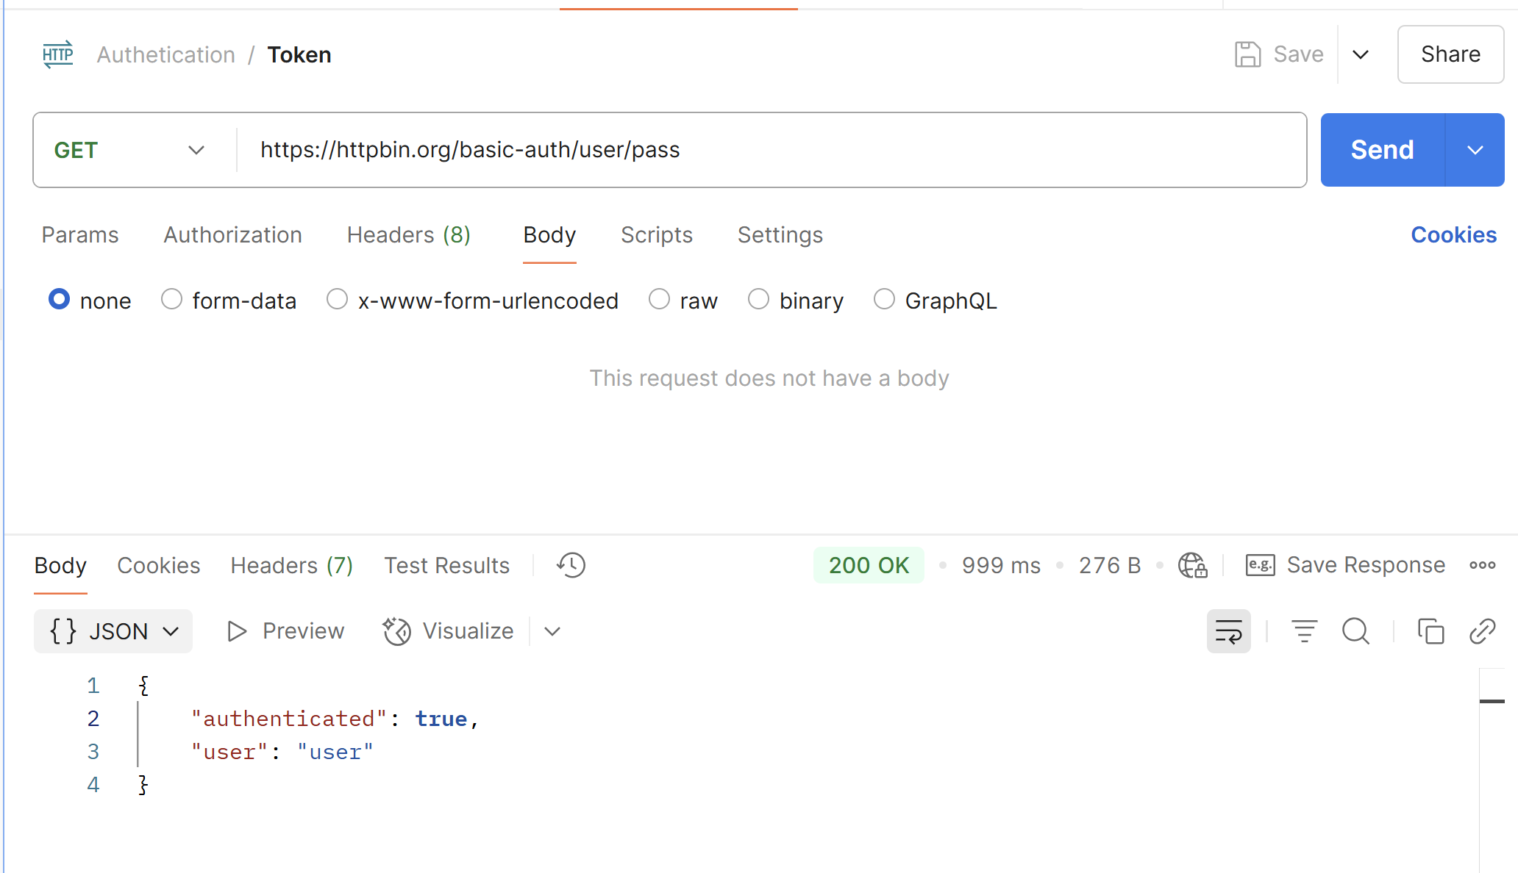Send the request to httpbin.org

(x=1381, y=150)
